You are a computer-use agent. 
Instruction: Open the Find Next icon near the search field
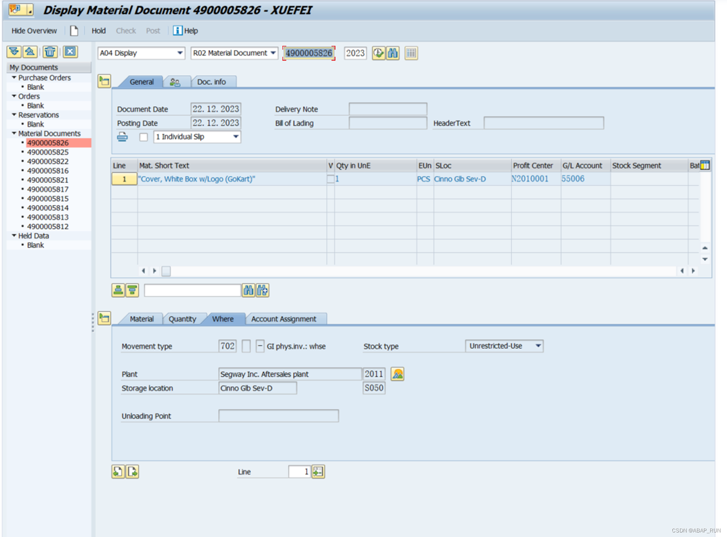[262, 290]
